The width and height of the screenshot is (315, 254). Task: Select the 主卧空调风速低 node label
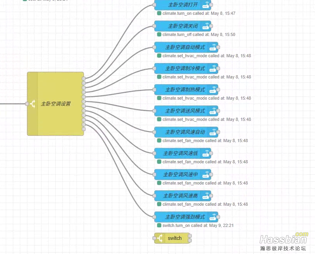tap(181, 153)
